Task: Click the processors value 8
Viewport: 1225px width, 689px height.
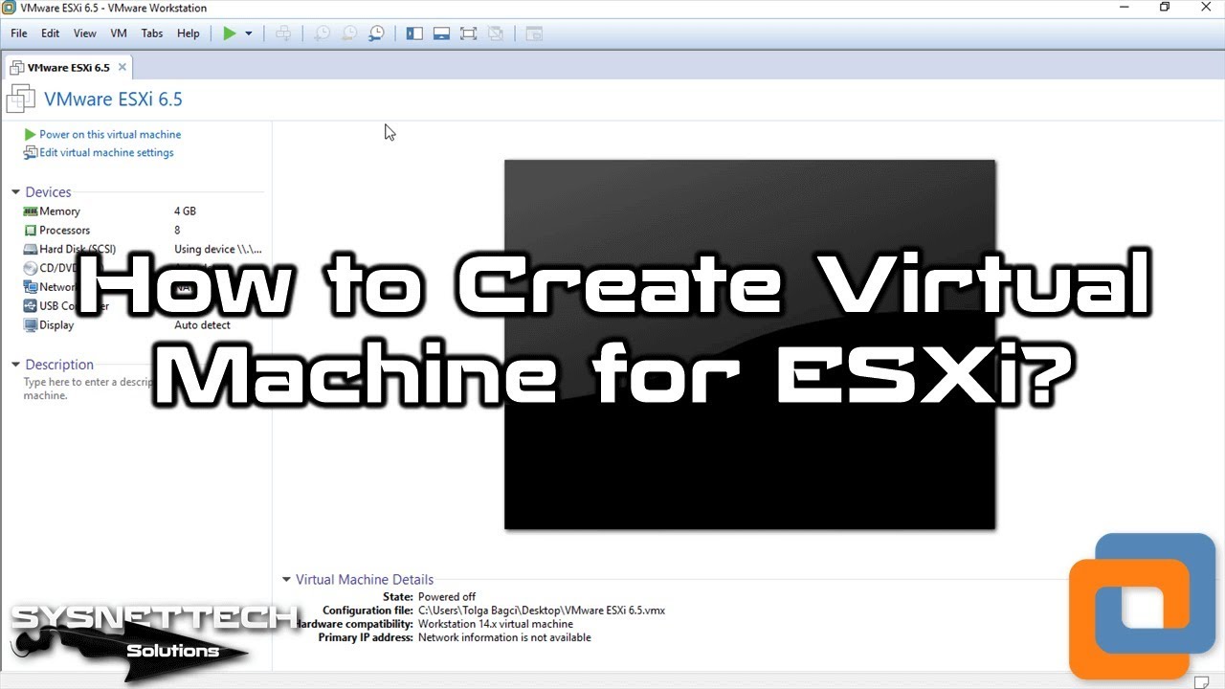Action: 177,231
